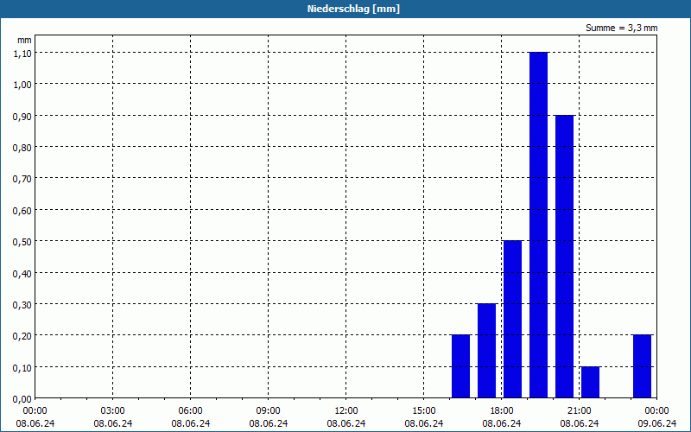The image size is (691, 432).
Task: Click the '12:00' time axis label
Action: [346, 411]
